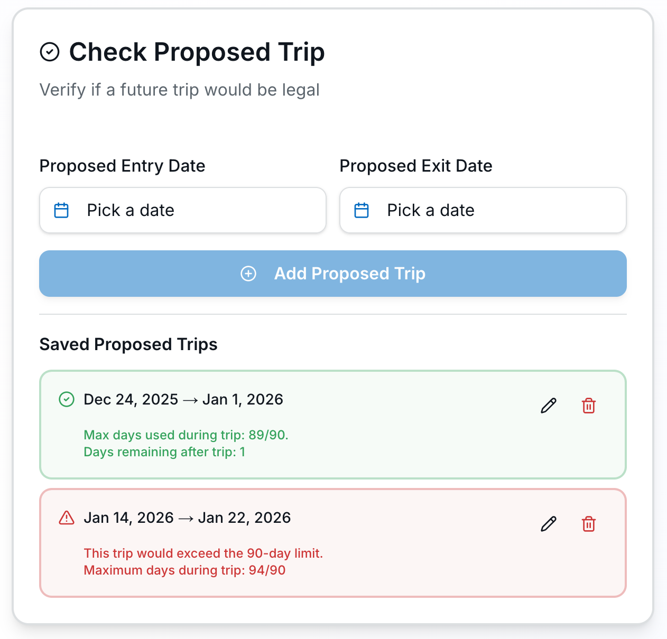Open the Proposed Entry Date picker

tap(182, 210)
